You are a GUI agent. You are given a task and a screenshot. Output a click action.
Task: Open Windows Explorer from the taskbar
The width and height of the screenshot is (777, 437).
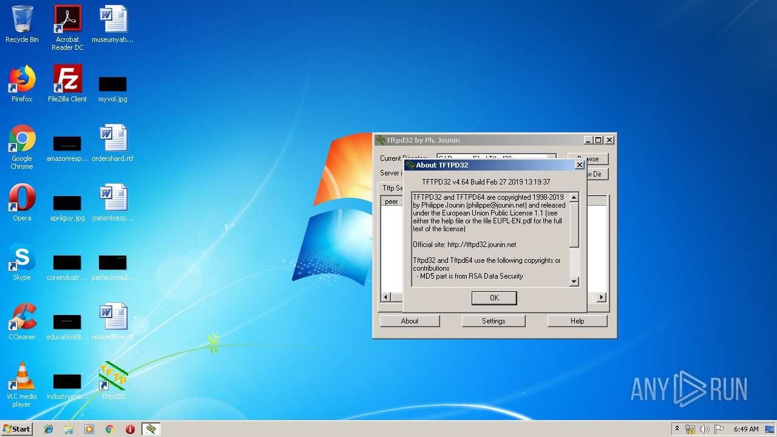(69, 429)
